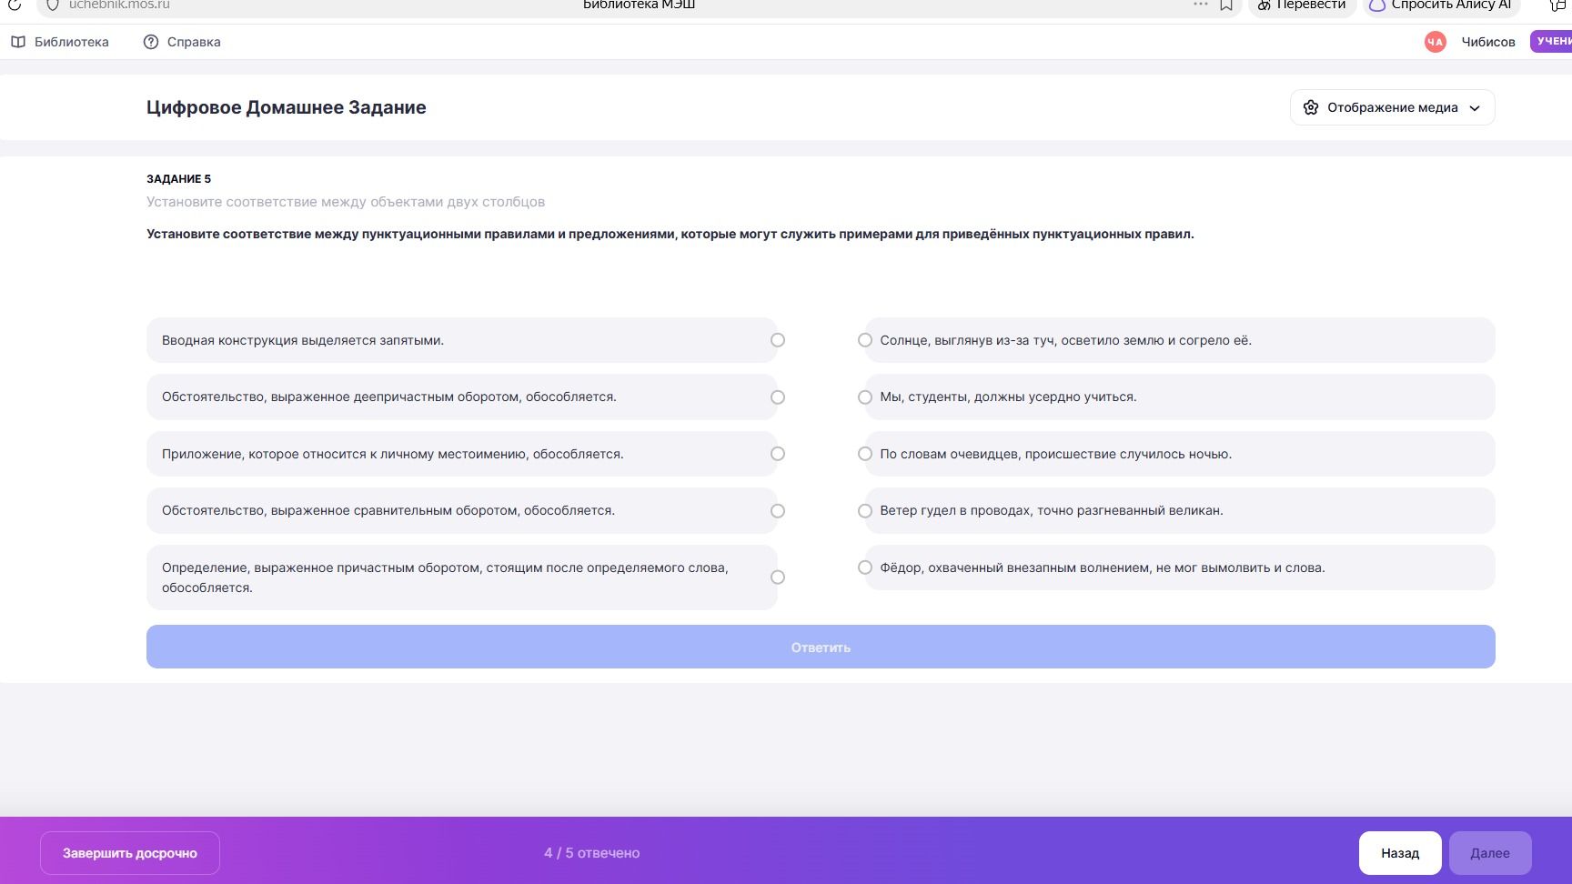This screenshot has height=884, width=1572.
Task: Open the three-dots menu in address bar
Action: (x=1201, y=5)
